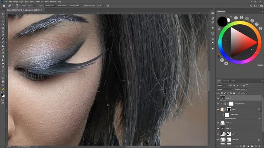Image resolution: width=264 pixels, height=148 pixels.
Task: Select the Spot Healing Brush tool
Action: [x=3, y=39]
